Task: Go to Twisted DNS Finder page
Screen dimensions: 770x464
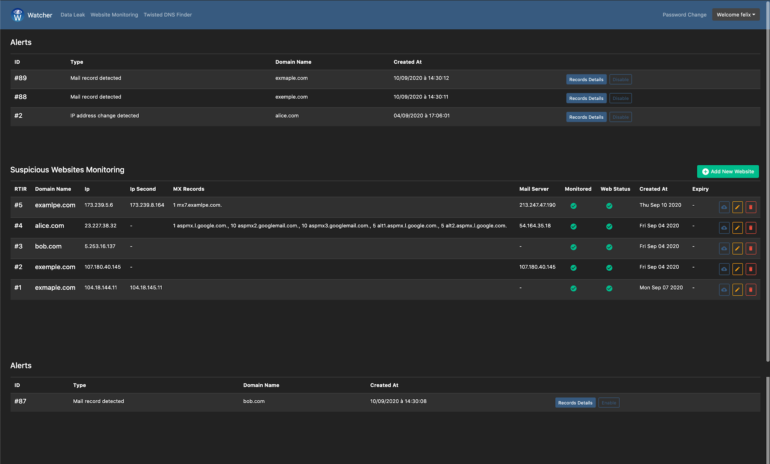Action: [168, 15]
